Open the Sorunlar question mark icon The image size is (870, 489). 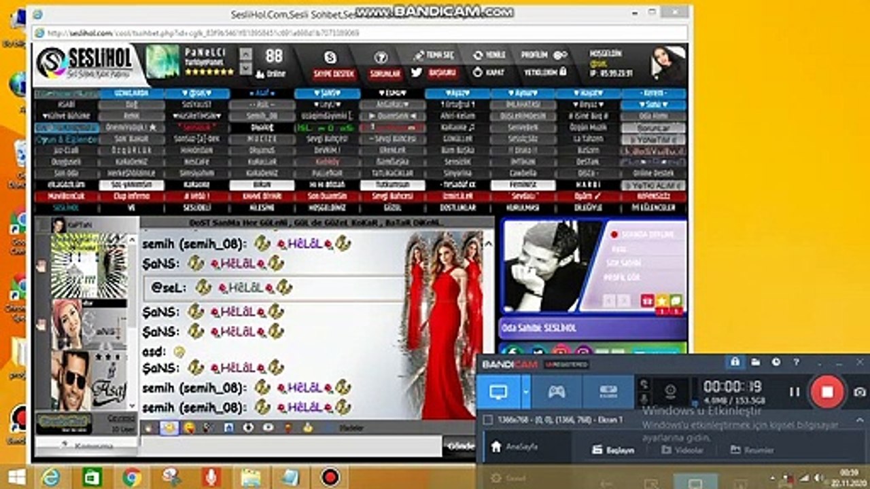[x=381, y=58]
